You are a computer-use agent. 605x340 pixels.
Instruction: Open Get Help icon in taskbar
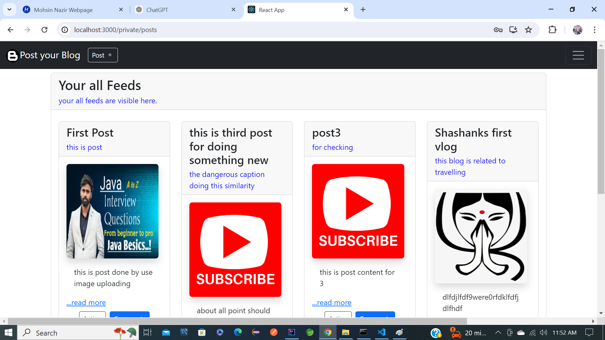(x=436, y=333)
